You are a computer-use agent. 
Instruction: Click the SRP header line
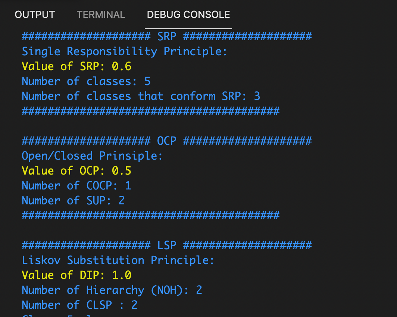click(167, 37)
